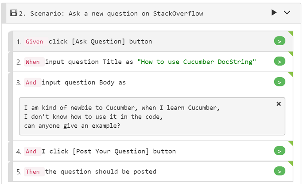Click the film strip scenario icon
The height and width of the screenshot is (184, 303).
(14, 13)
